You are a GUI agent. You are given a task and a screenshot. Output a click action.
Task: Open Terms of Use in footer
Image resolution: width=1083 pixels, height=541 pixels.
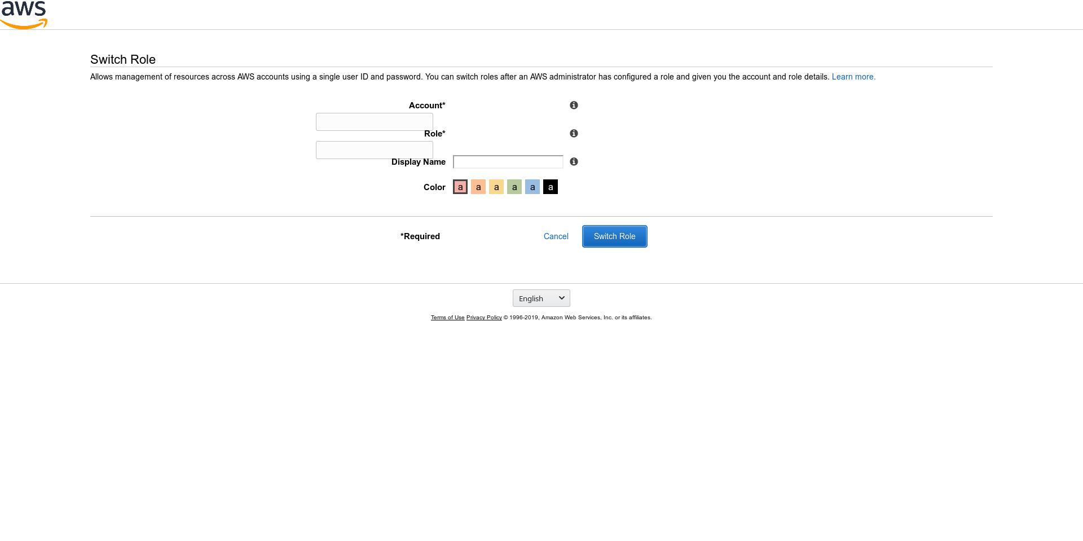[x=447, y=318]
